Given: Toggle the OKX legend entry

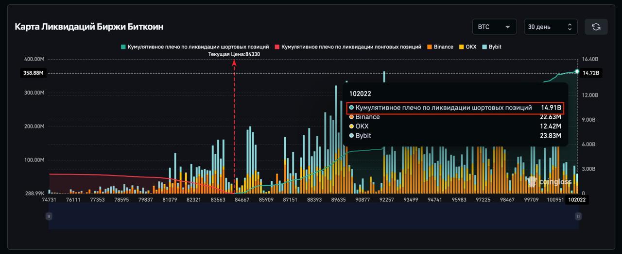Looking at the screenshot, I should (x=467, y=47).
